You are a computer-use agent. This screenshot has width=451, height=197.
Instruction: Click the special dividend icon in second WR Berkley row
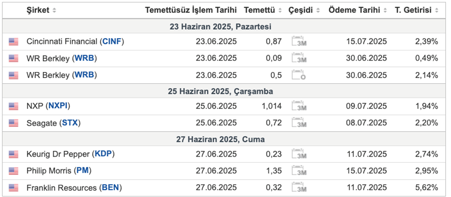click(298, 76)
